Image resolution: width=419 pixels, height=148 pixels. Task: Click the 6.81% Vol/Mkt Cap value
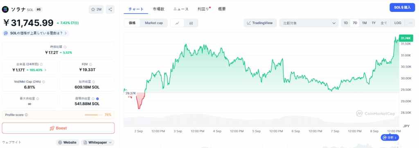tap(29, 87)
